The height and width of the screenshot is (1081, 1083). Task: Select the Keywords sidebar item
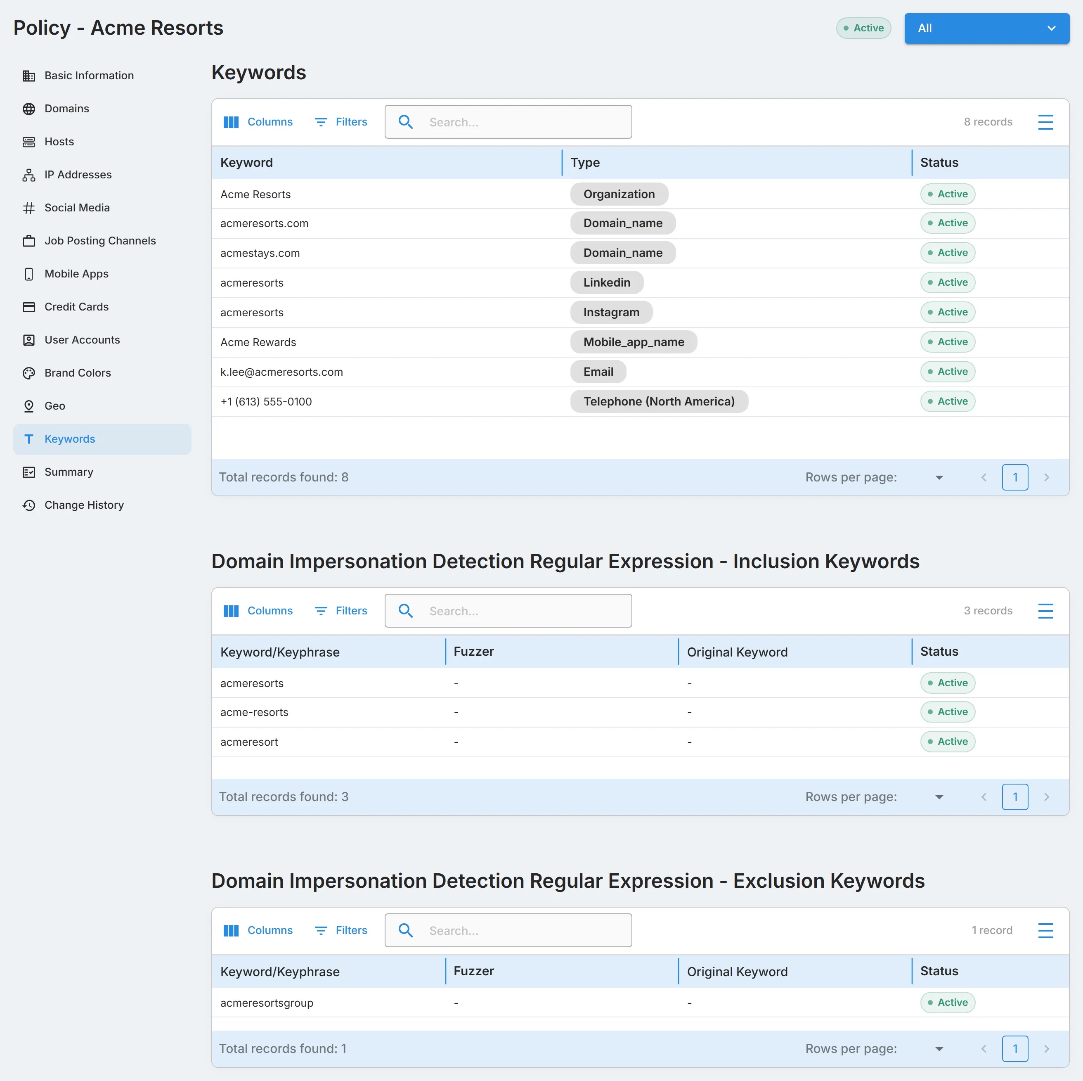click(x=102, y=439)
